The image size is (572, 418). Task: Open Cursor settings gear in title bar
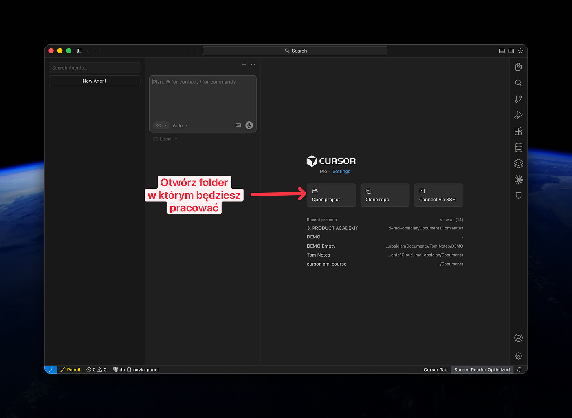[521, 51]
